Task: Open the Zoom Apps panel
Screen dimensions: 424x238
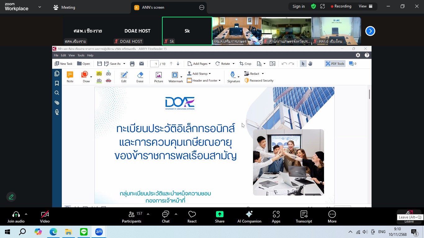Action: point(276,217)
